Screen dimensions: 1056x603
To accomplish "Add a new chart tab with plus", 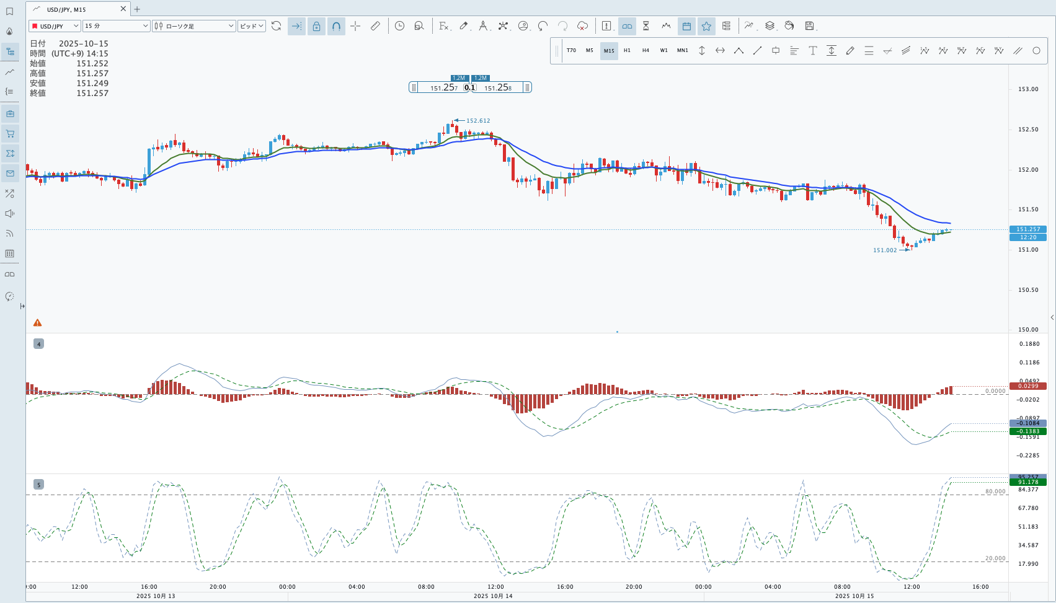I will pyautogui.click(x=138, y=9).
